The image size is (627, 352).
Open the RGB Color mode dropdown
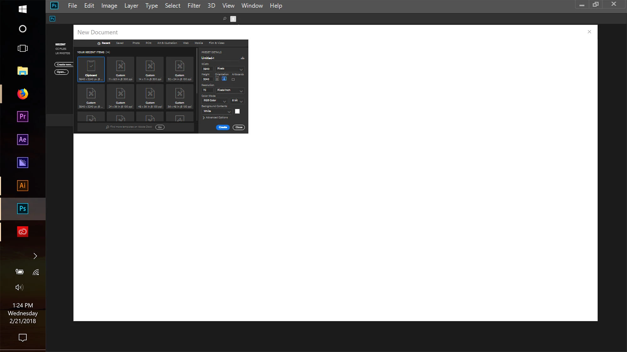(x=214, y=101)
